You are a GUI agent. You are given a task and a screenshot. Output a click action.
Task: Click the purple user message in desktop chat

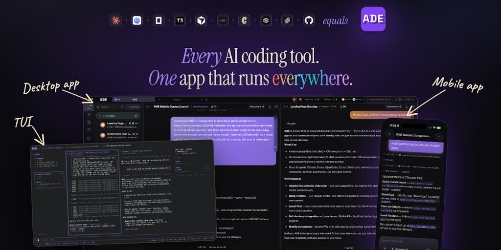point(223,141)
